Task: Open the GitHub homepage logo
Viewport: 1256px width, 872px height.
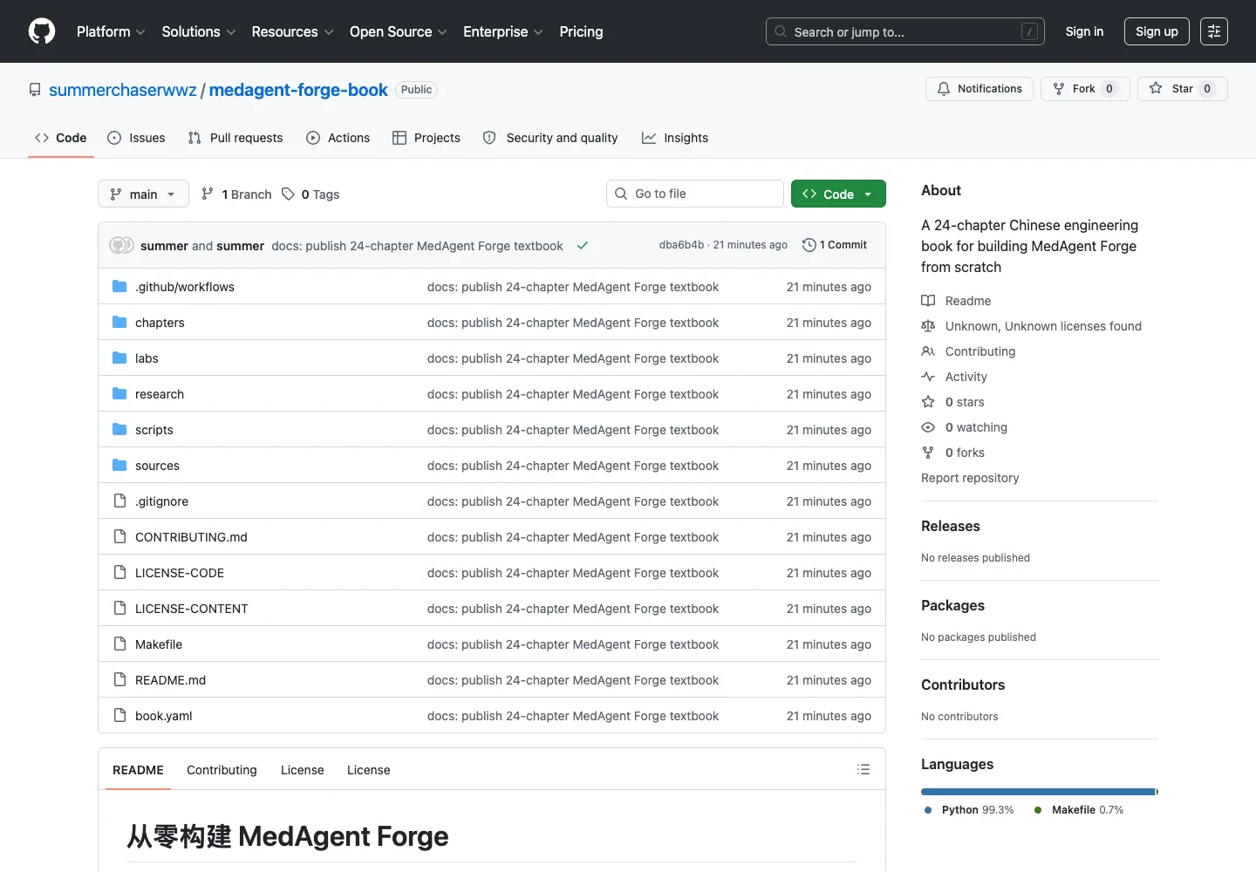Action: pyautogui.click(x=42, y=31)
